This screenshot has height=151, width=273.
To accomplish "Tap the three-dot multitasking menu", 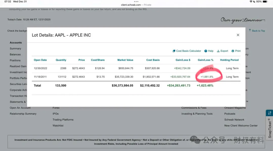I will [136, 2].
